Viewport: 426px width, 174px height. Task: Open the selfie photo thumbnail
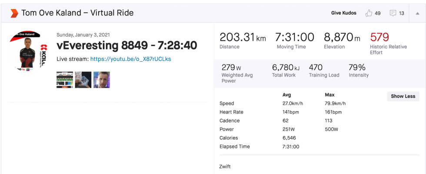pyautogui.click(x=102, y=80)
